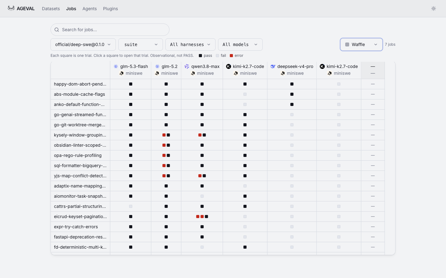This screenshot has width=446, height=278.
Task: Click the glm-5.3-flash column header
Action: pyautogui.click(x=131, y=70)
